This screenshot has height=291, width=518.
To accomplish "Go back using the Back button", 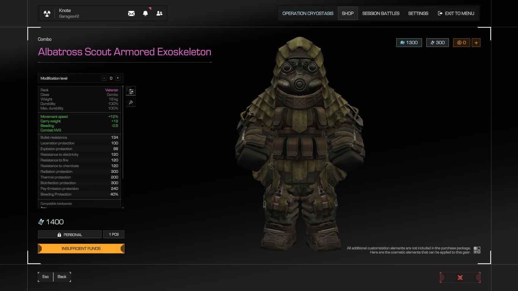I will pyautogui.click(x=62, y=277).
